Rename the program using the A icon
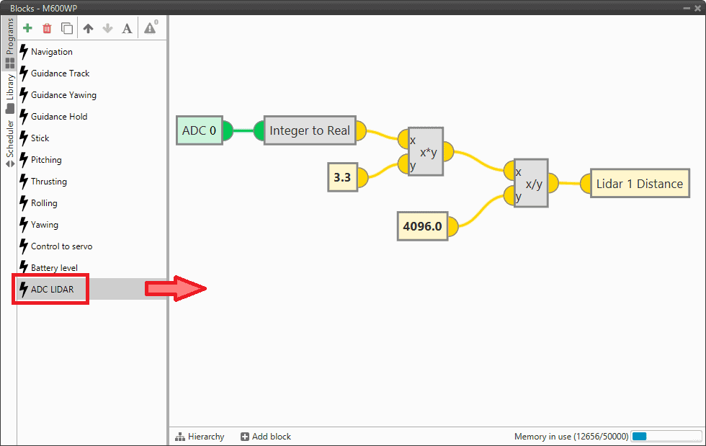706x446 pixels. pyautogui.click(x=127, y=29)
